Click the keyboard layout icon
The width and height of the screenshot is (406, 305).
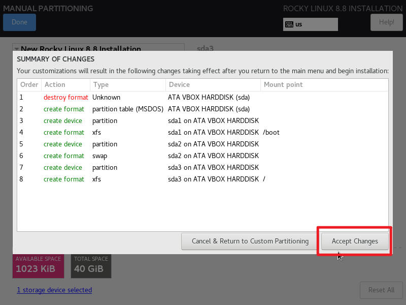[x=289, y=24]
